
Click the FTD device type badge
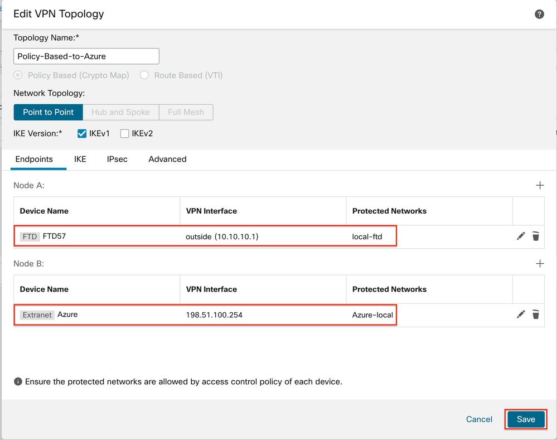point(30,236)
